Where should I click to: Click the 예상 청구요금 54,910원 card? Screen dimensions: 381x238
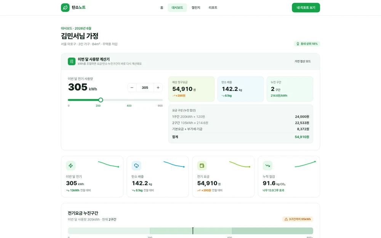[x=192, y=89]
